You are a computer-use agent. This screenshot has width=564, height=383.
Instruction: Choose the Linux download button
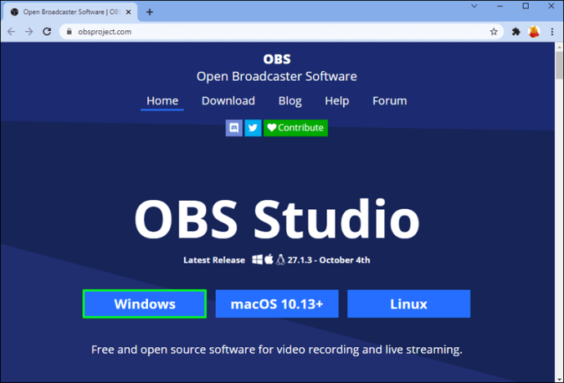coord(409,304)
